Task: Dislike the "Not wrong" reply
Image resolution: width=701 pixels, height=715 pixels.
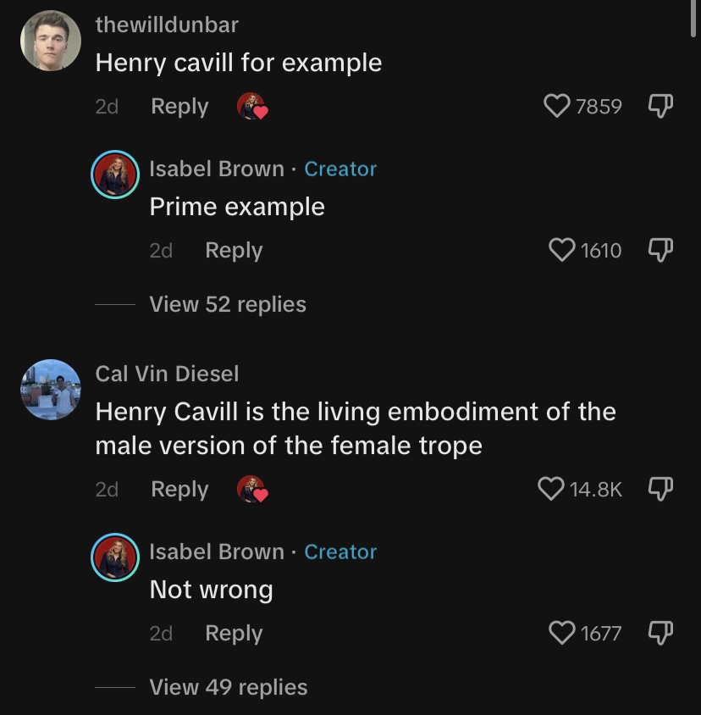Action: tap(660, 633)
